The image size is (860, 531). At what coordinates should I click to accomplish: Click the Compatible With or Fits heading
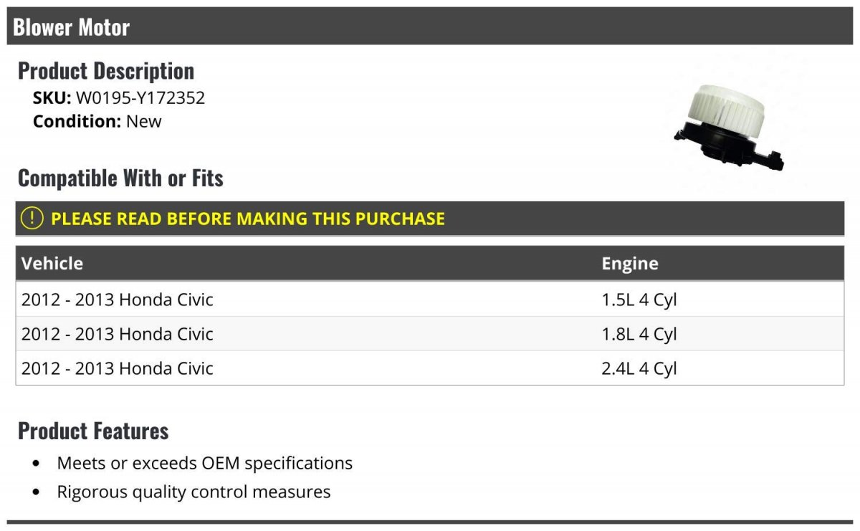coord(120,178)
